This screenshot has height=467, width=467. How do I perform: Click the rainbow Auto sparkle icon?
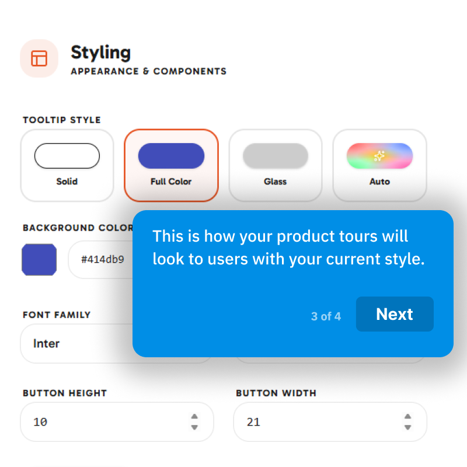pyautogui.click(x=379, y=156)
